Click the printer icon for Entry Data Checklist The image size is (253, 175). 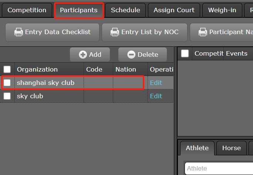tap(18, 32)
